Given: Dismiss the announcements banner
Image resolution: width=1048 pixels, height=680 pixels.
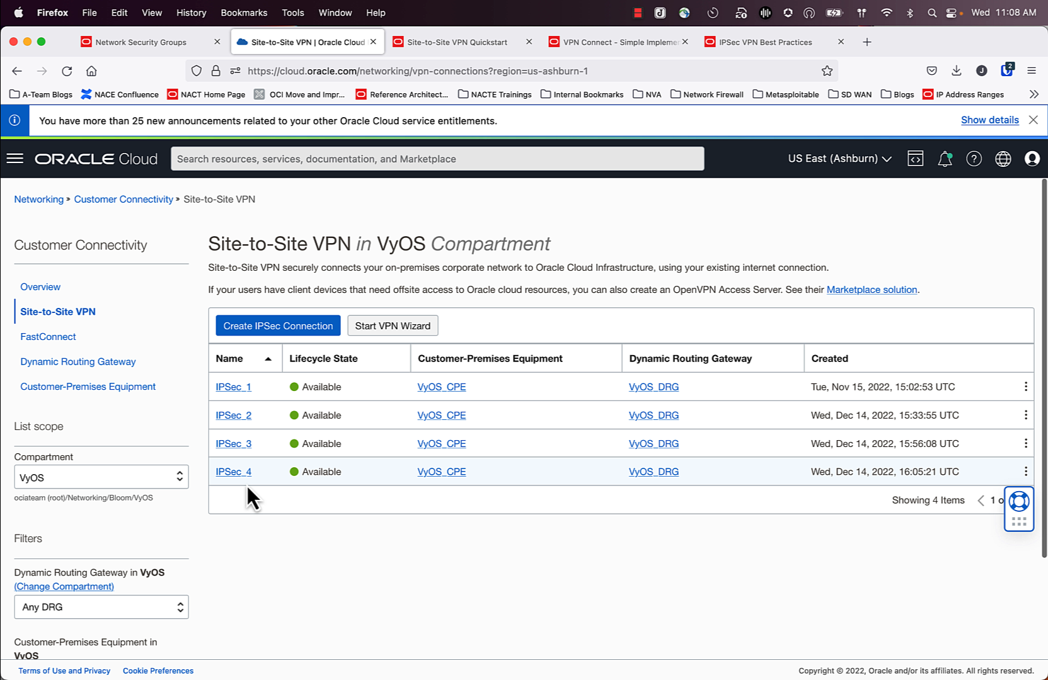Looking at the screenshot, I should point(1033,120).
